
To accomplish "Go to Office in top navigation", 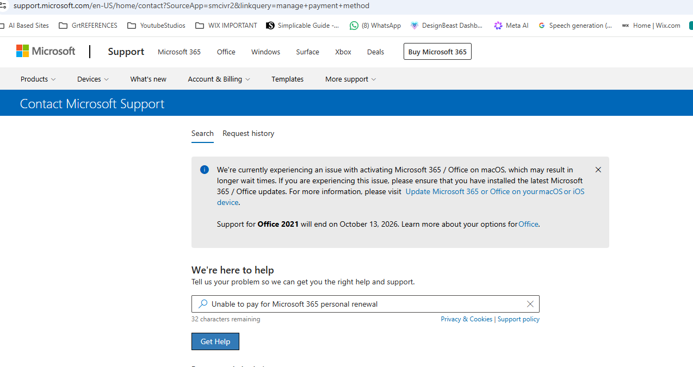I will pos(226,52).
